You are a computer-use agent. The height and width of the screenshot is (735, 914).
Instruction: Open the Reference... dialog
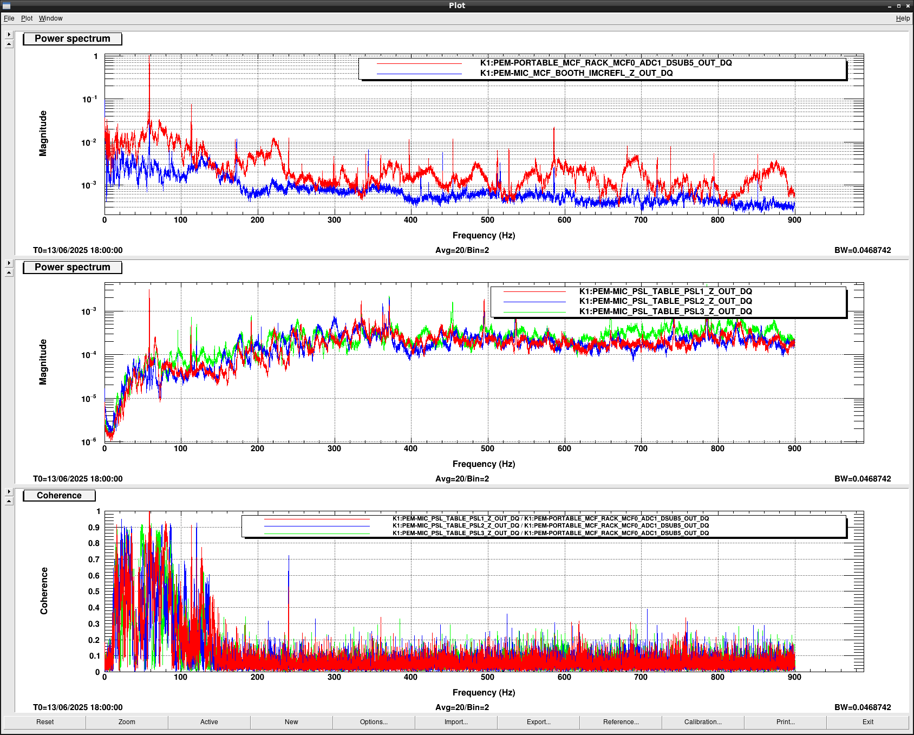pyautogui.click(x=621, y=722)
